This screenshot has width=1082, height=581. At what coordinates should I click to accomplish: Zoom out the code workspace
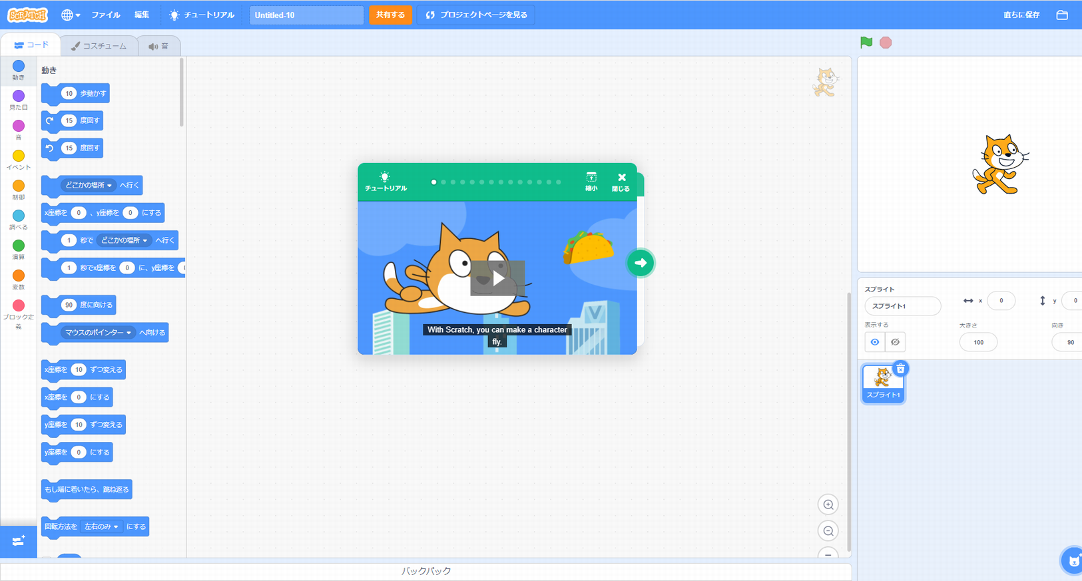click(x=828, y=531)
